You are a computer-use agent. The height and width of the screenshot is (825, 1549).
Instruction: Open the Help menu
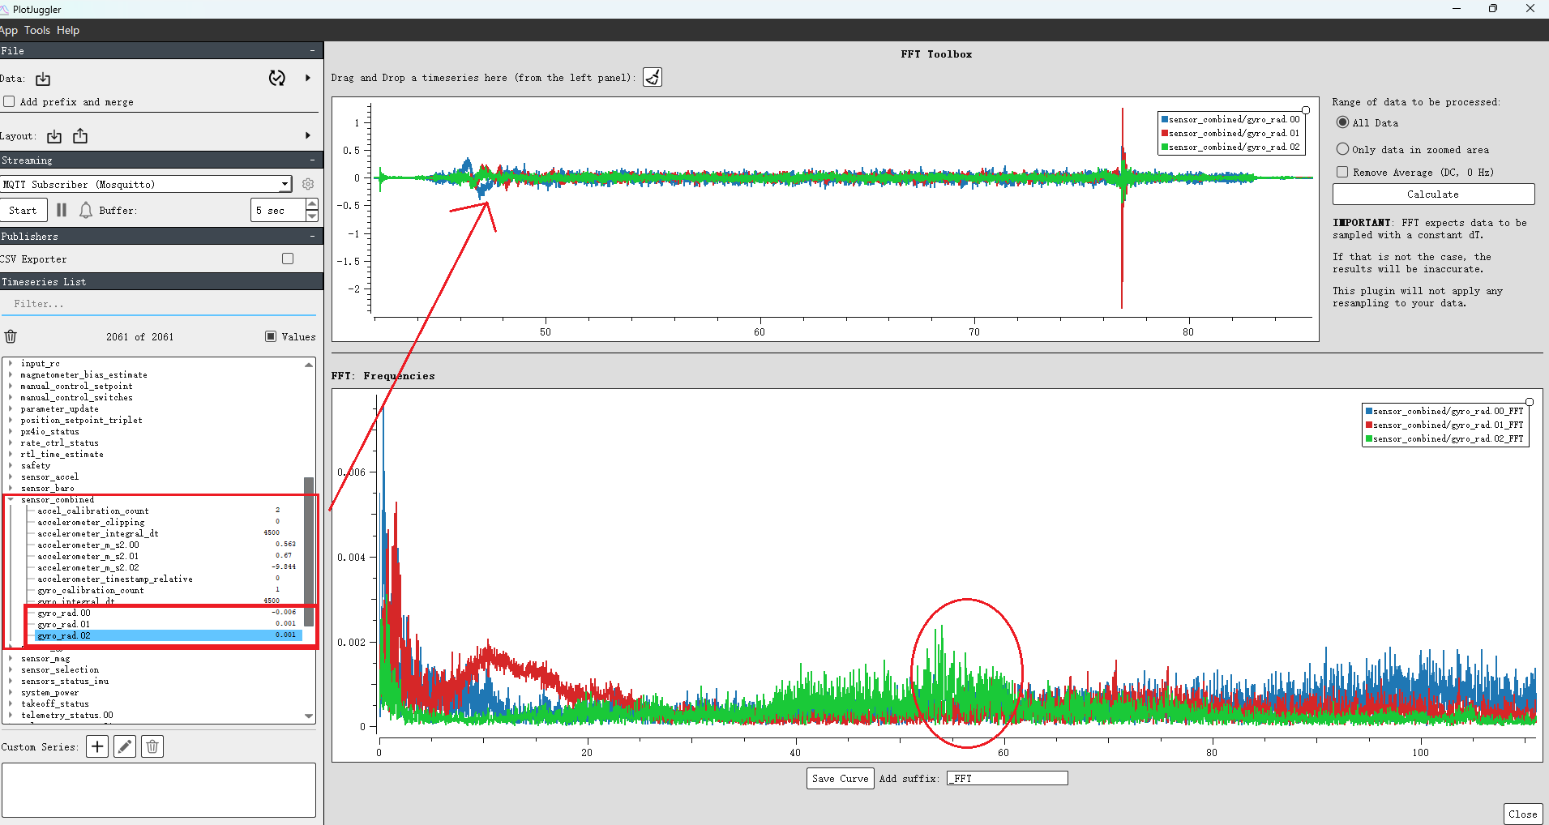click(x=68, y=30)
